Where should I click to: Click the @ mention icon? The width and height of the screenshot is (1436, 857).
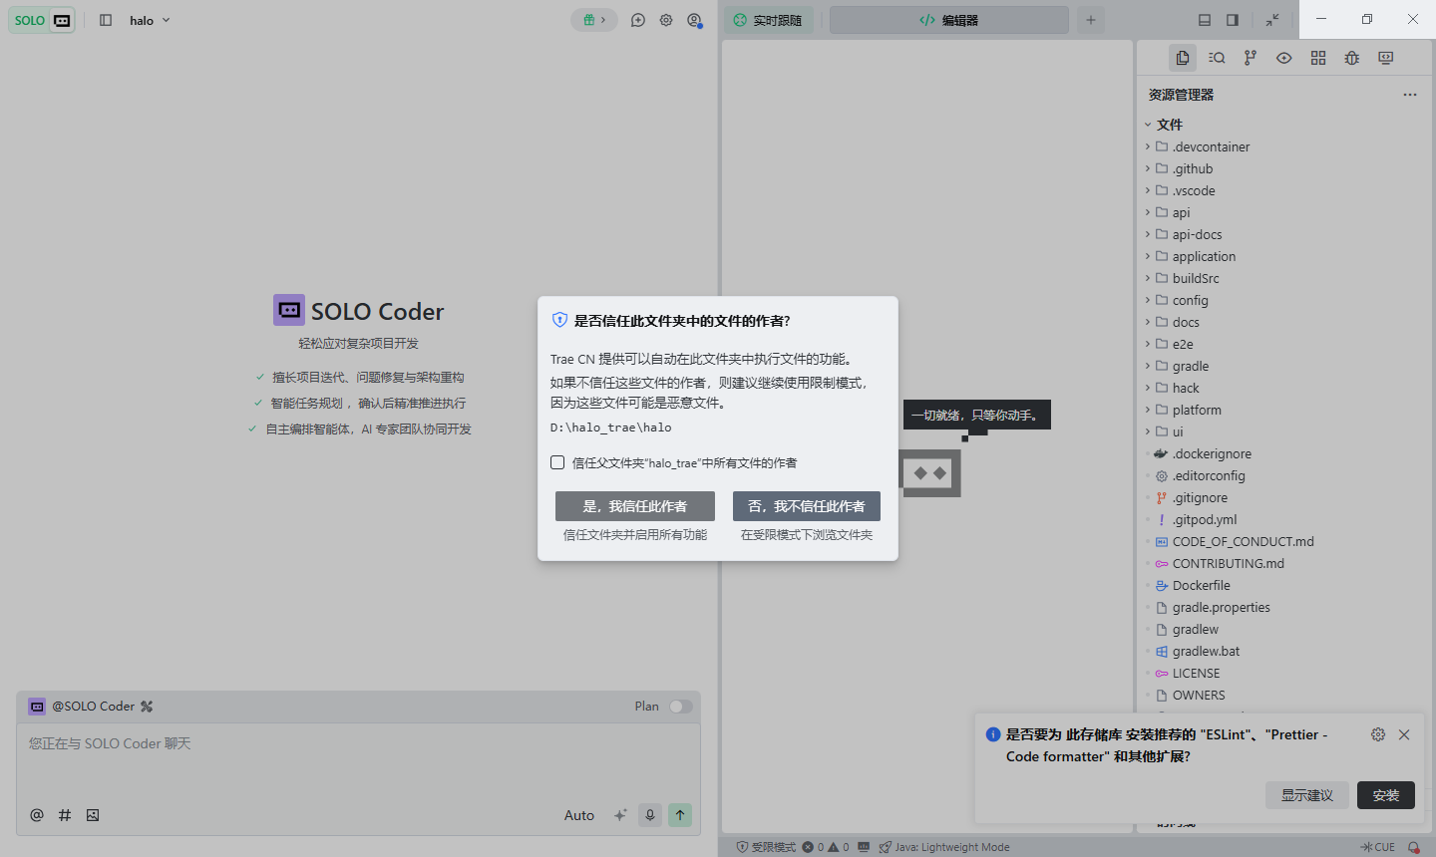(37, 815)
